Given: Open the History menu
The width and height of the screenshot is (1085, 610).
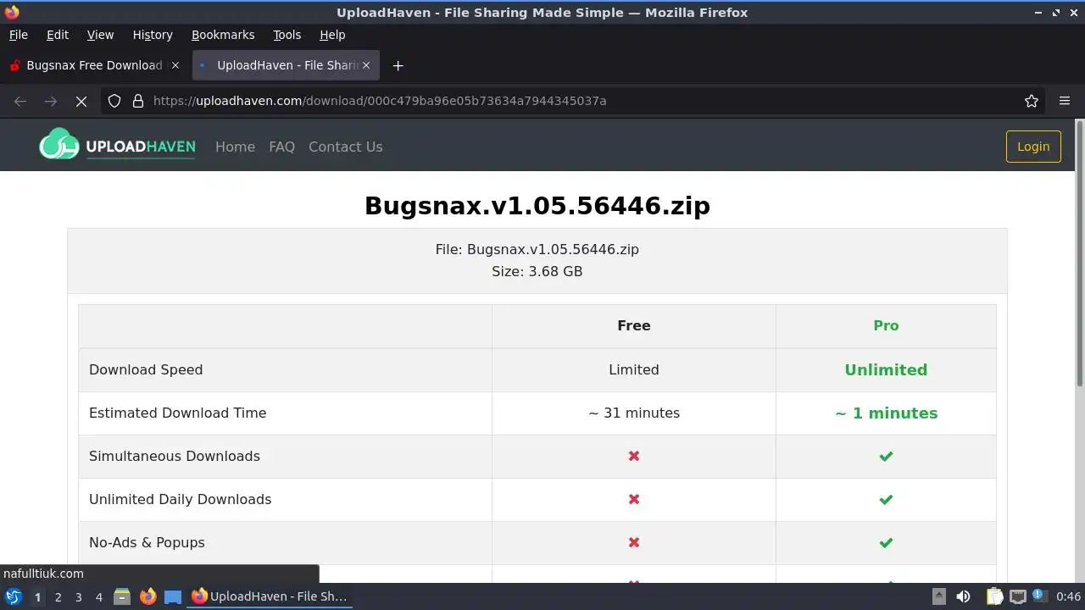Looking at the screenshot, I should 153,35.
